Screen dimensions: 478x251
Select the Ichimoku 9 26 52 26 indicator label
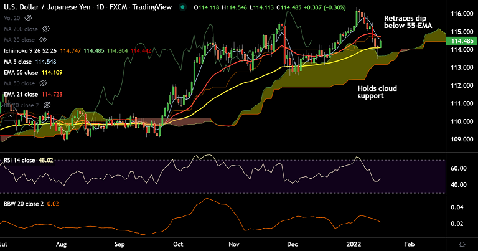30,50
